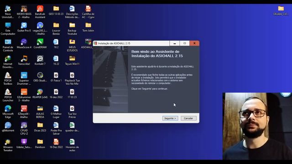Click 'Clique em Seguinte para continuar' text
The image size is (292, 164).
coord(149,89)
